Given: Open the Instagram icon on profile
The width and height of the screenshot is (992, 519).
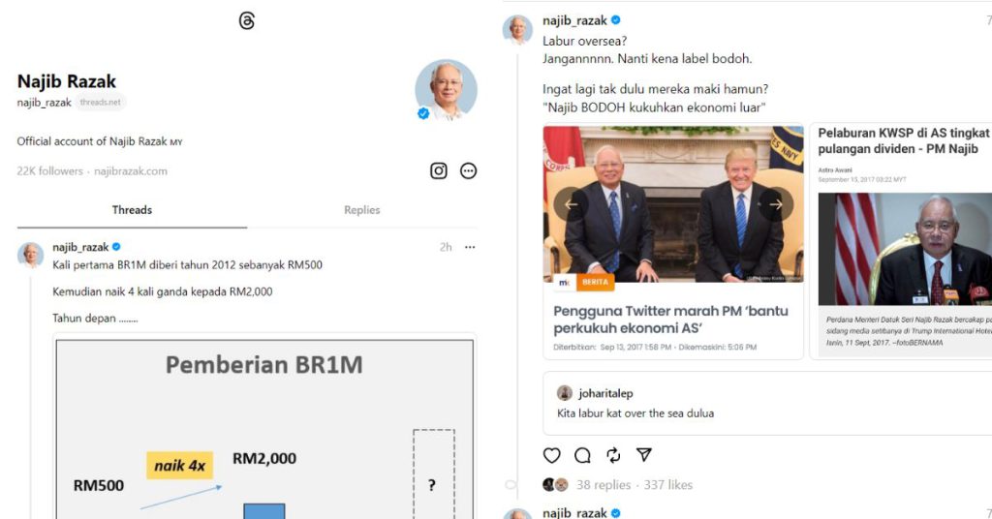Looking at the screenshot, I should coord(439,170).
